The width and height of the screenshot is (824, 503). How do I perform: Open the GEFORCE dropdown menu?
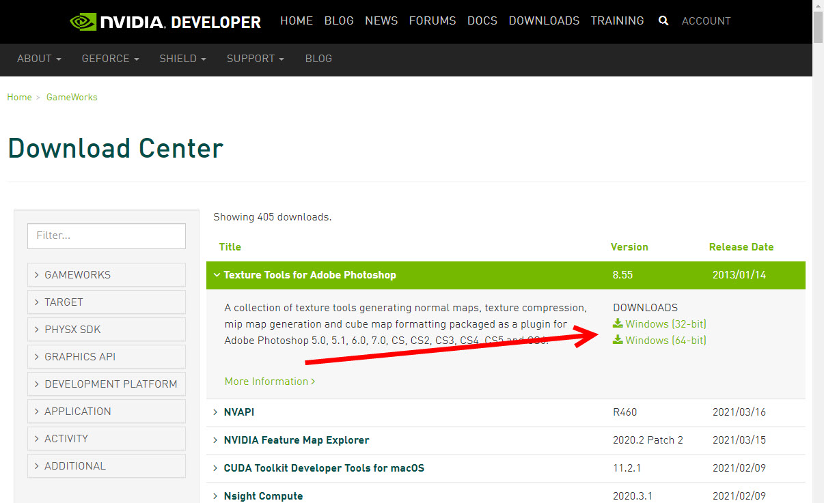(110, 59)
